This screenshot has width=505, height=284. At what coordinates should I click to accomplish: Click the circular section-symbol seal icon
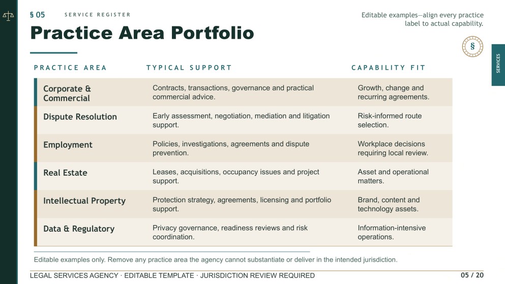pyautogui.click(x=472, y=46)
